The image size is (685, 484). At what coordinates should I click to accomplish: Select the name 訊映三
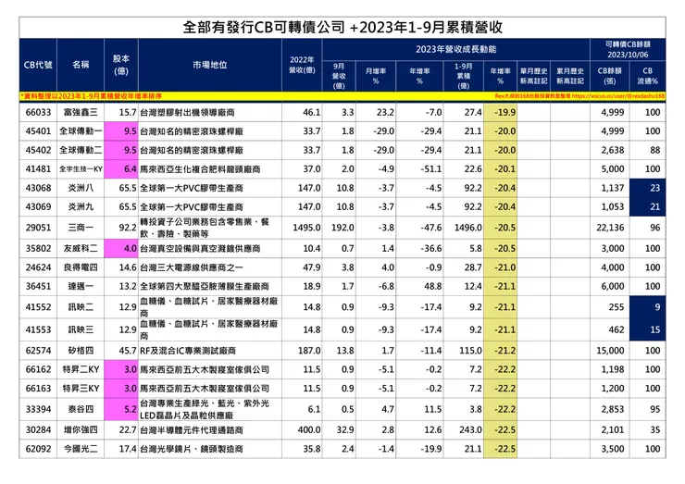pyautogui.click(x=81, y=329)
